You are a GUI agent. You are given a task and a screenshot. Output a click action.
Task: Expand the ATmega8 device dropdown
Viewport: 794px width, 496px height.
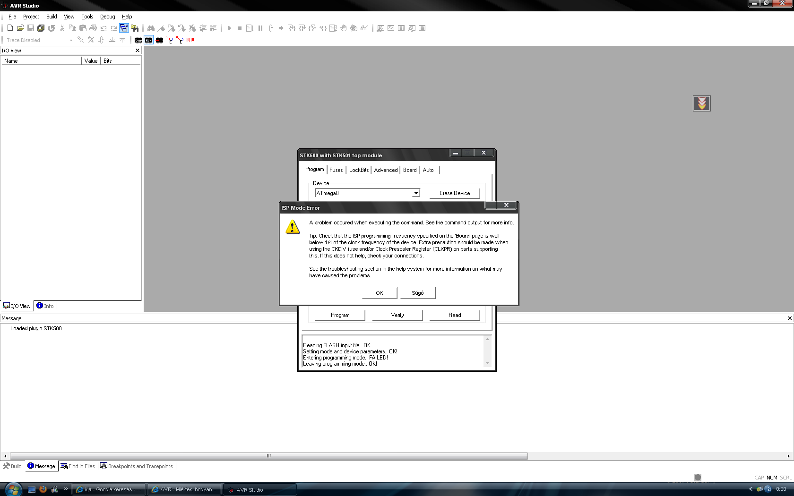coord(416,193)
